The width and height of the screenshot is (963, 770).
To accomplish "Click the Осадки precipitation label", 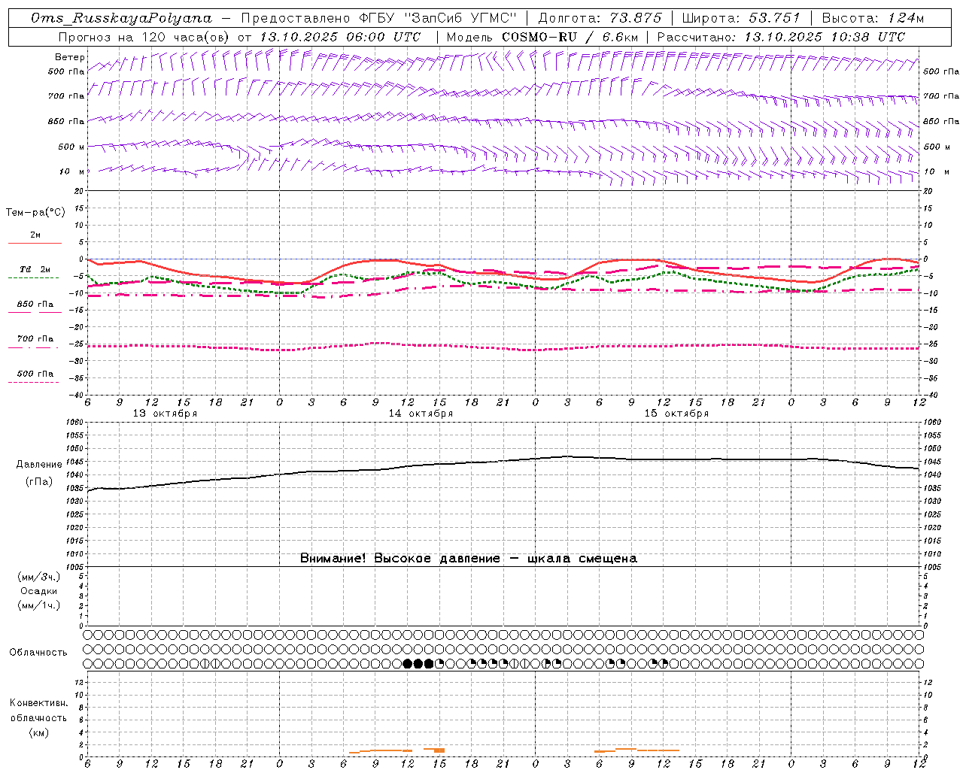I will (39, 591).
